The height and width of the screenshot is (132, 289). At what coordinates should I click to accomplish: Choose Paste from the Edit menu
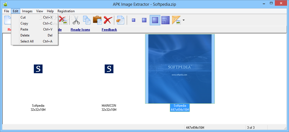pos(35,29)
